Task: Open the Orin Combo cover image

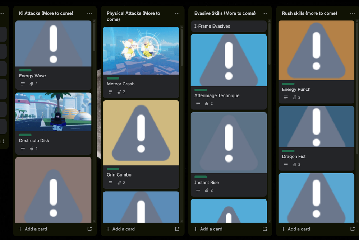Action: [141, 133]
